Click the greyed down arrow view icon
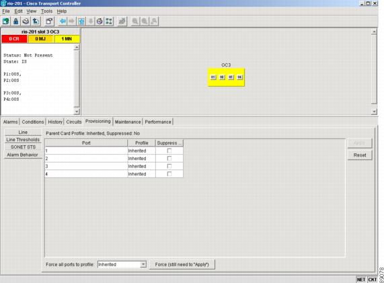 point(90,22)
